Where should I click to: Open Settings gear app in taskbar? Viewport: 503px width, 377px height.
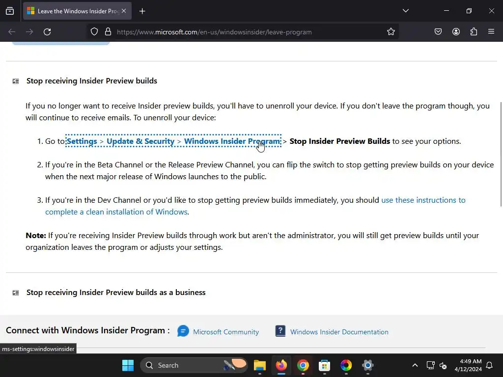point(367,365)
